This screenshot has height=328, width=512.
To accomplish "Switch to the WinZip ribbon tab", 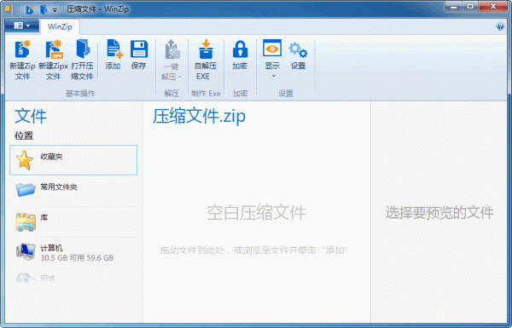I will click(x=60, y=26).
